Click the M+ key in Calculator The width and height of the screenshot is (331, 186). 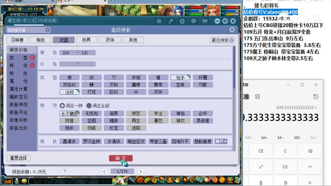264,138
